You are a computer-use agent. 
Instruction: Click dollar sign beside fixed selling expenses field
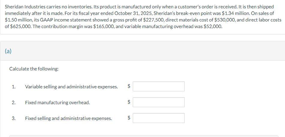(x=129, y=118)
